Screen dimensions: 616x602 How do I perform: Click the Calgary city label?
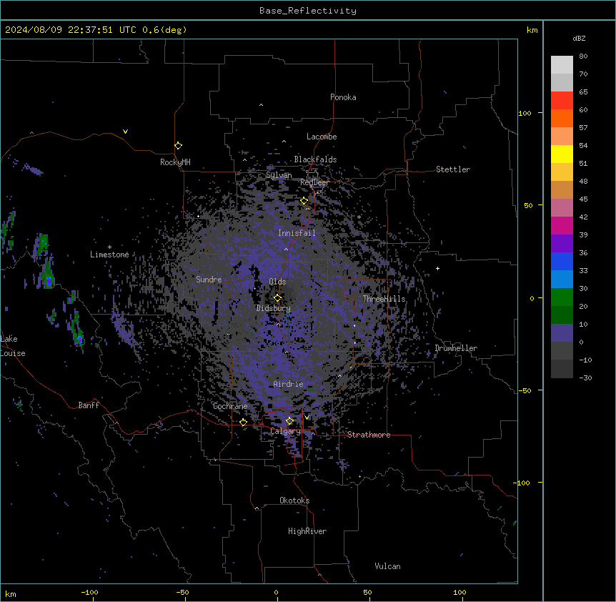click(x=286, y=431)
